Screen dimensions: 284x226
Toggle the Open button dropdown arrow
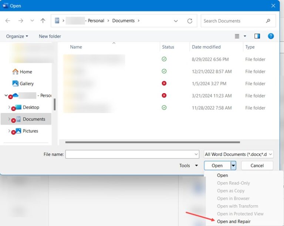point(233,166)
